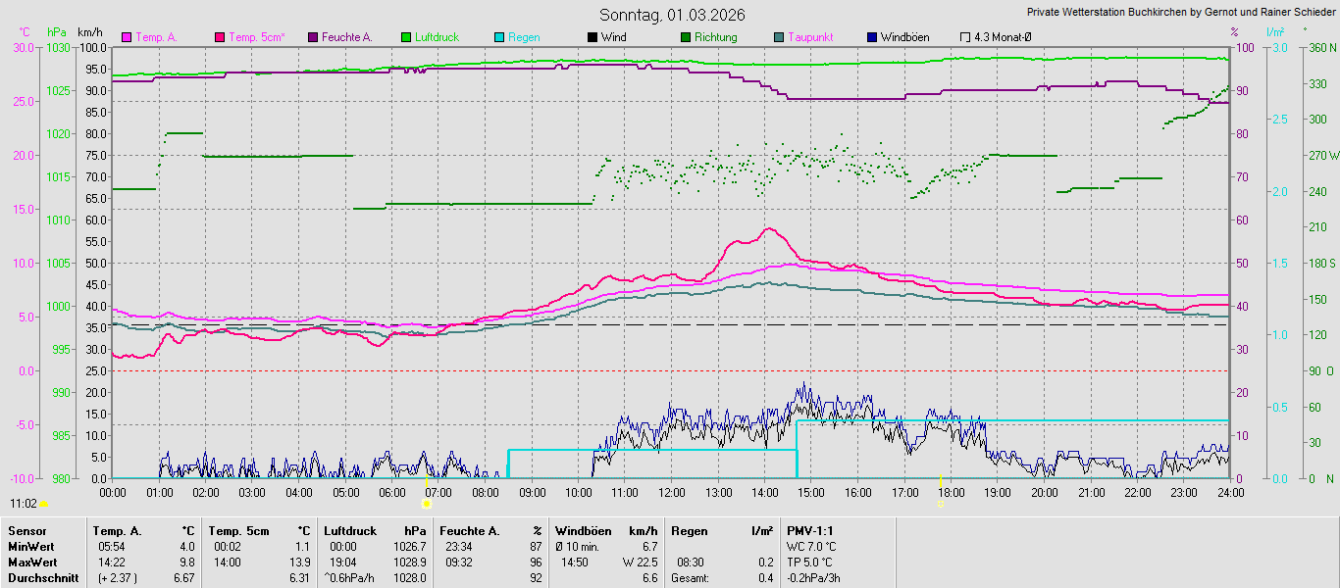Click the black Wind legend square
The width and height of the screenshot is (1340, 588).
tap(593, 37)
